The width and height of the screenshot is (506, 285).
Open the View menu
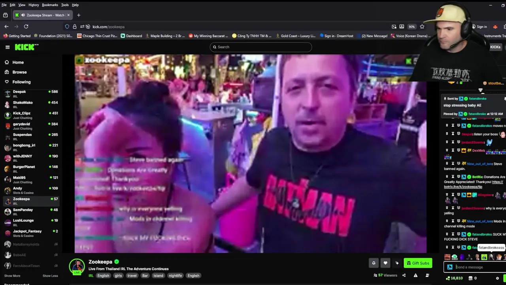(x=22, y=5)
